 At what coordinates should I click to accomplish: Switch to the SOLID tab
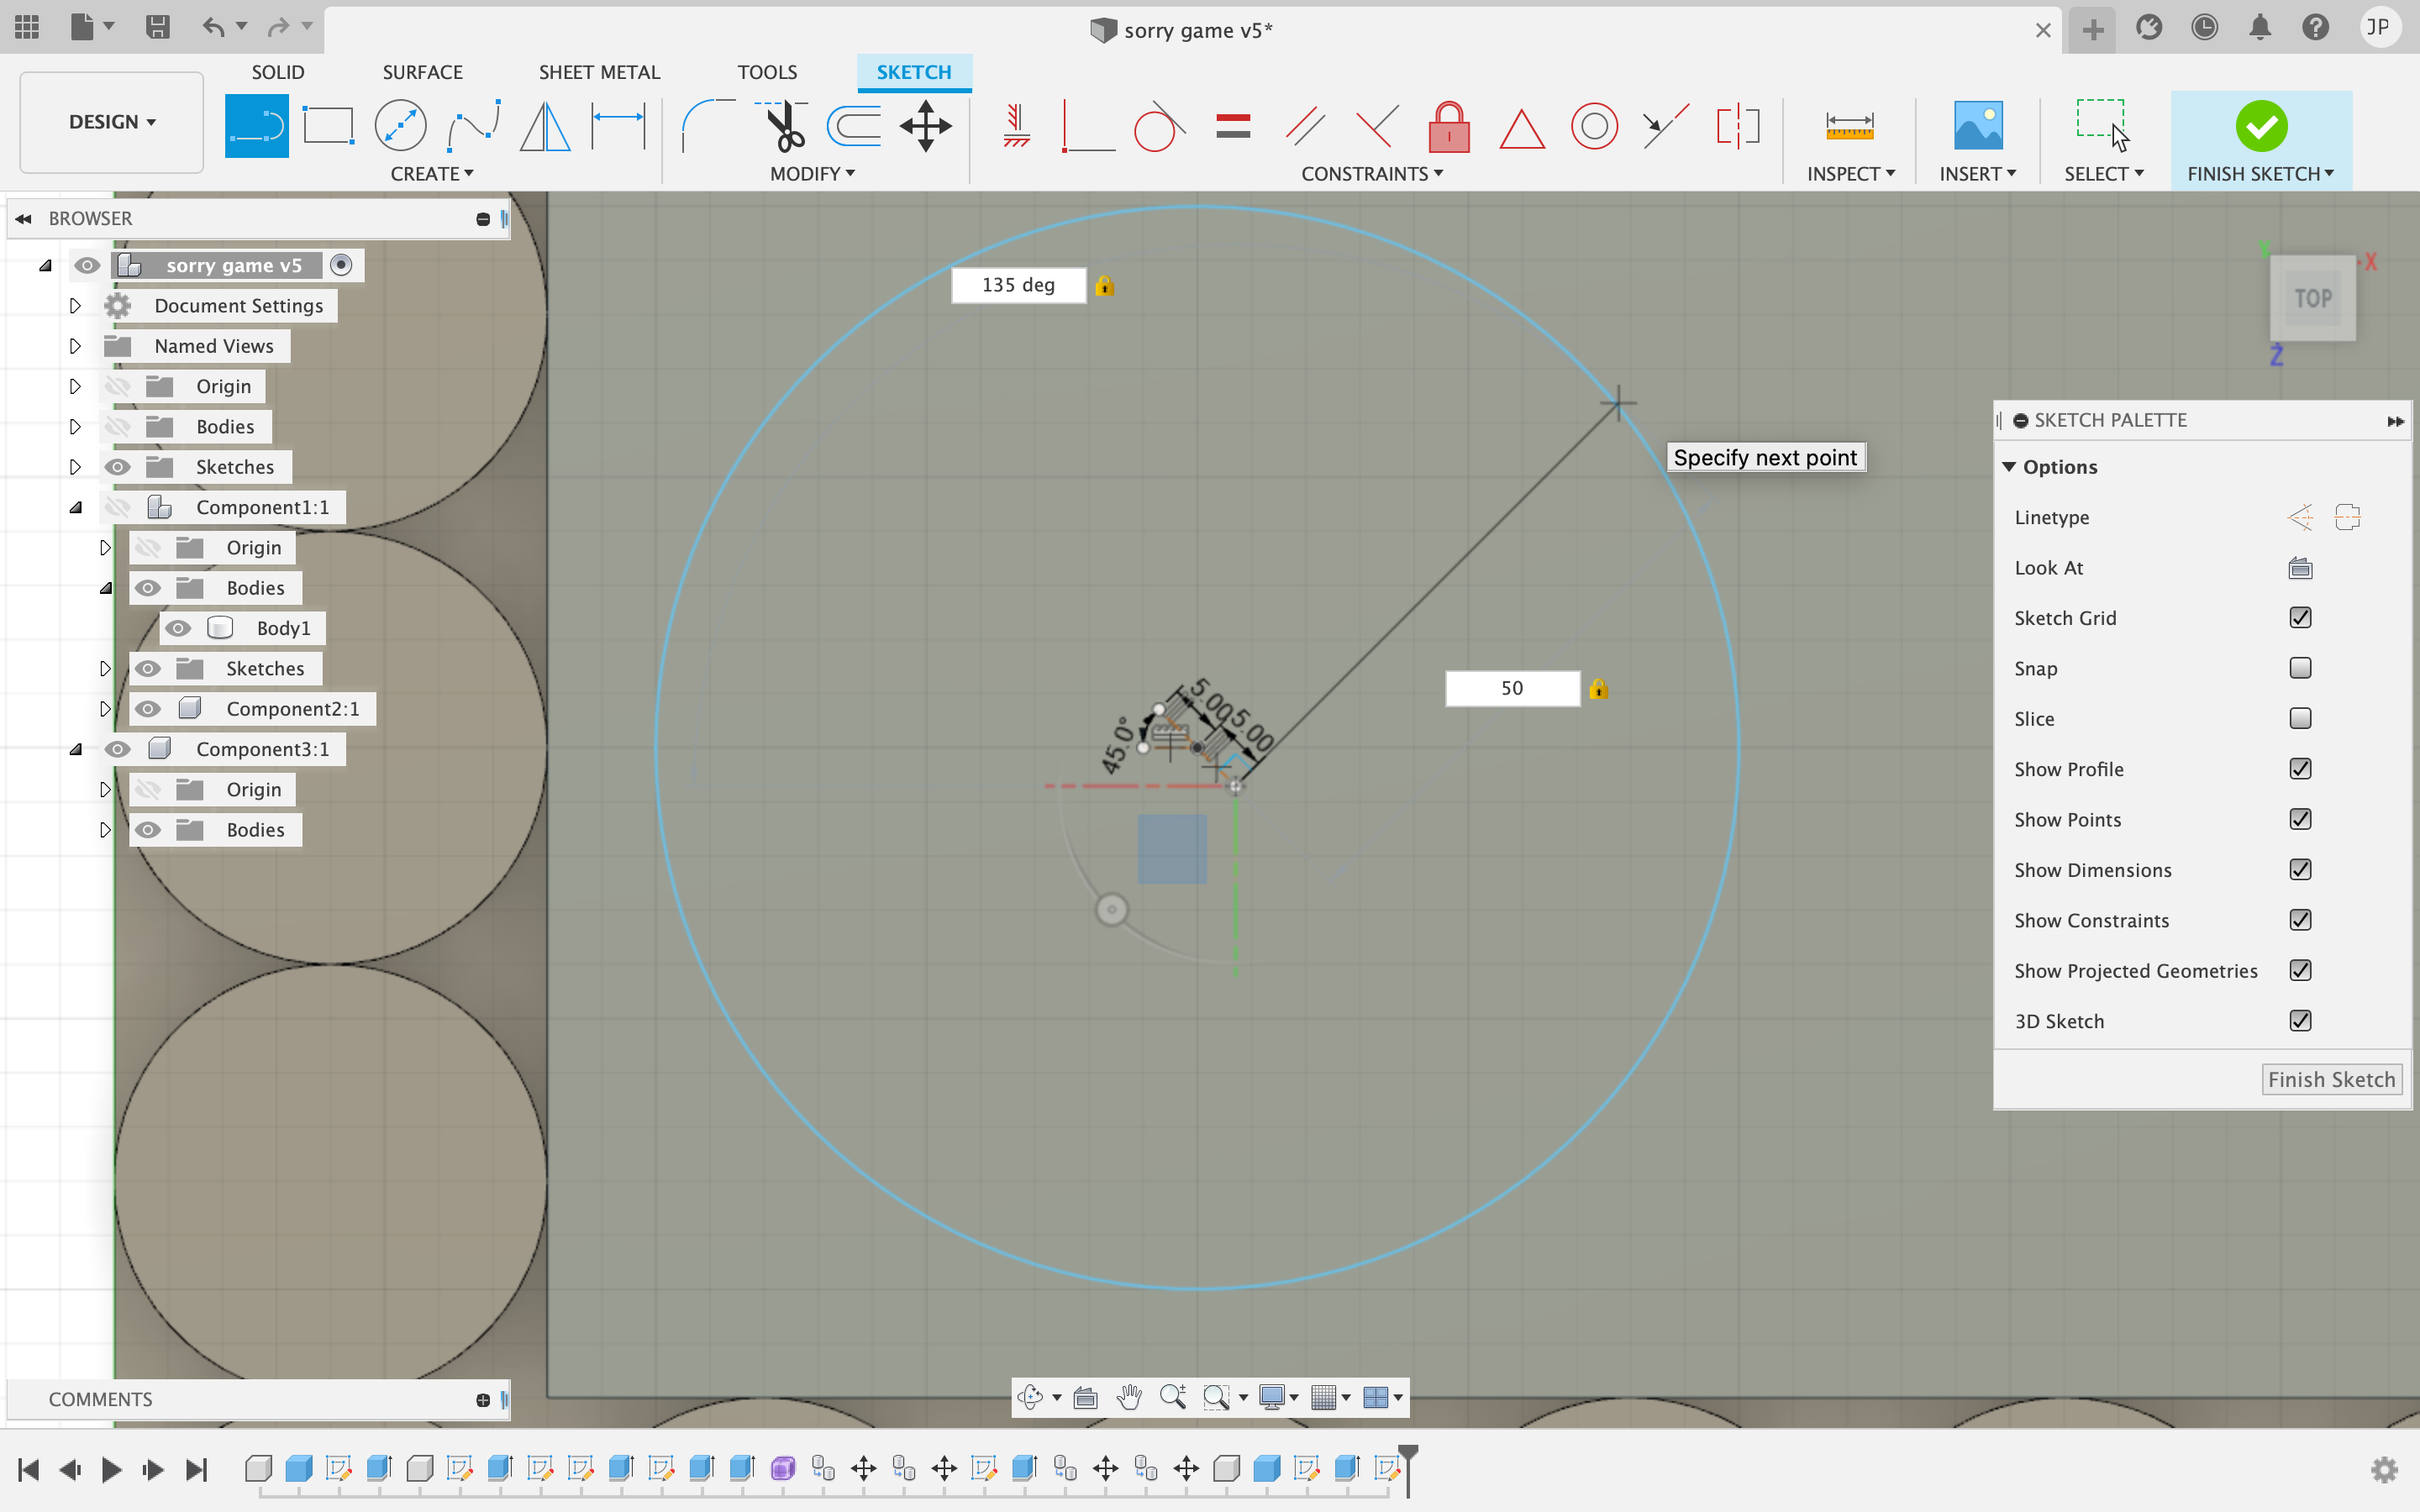pos(278,72)
